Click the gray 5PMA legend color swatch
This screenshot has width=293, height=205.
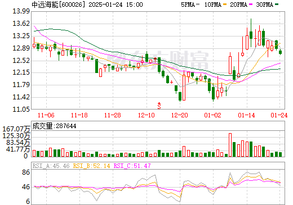[x=198, y=4]
